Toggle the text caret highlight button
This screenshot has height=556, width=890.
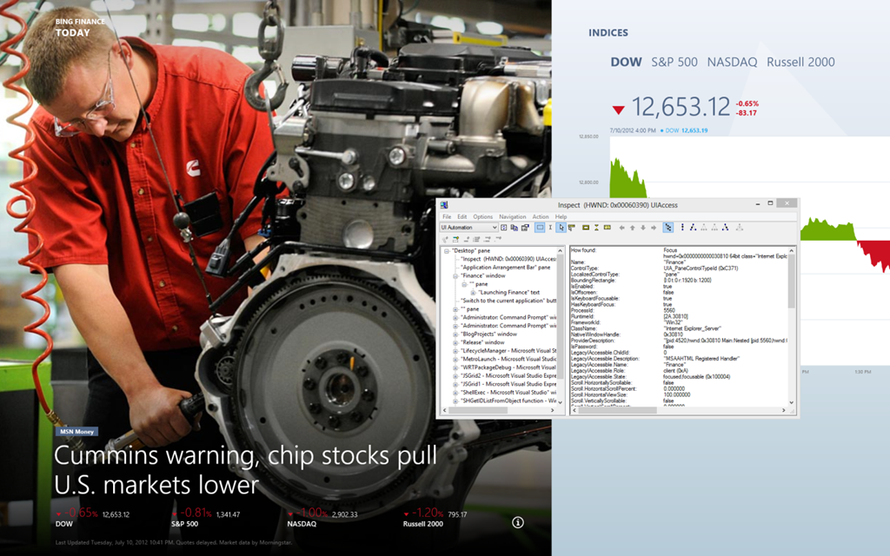pos(550,228)
